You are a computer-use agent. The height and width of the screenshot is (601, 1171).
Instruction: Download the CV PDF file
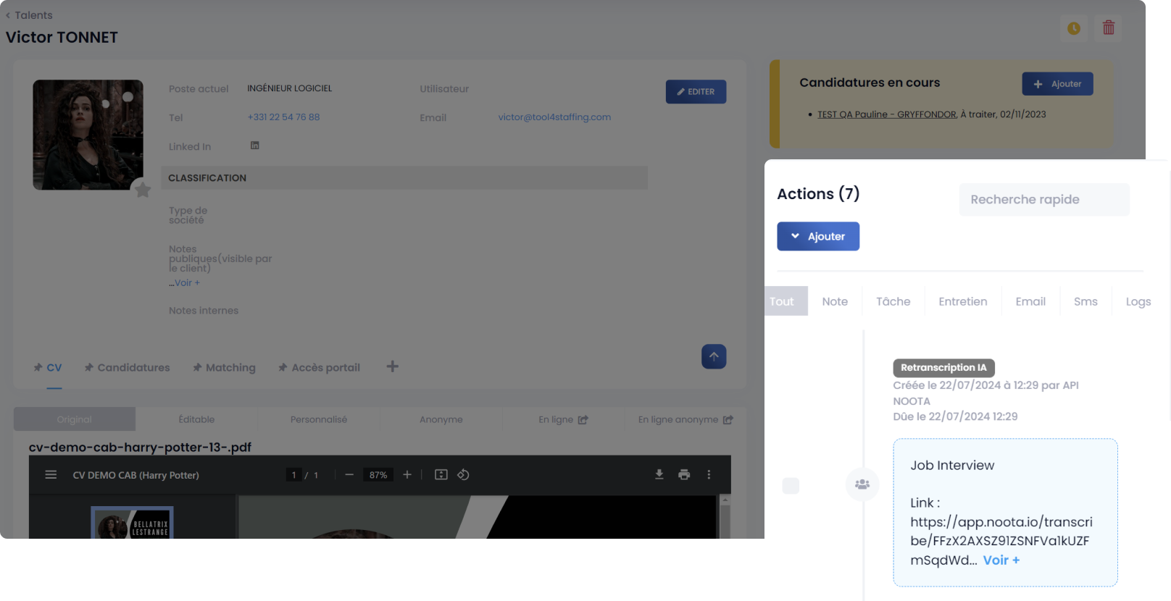pos(659,475)
